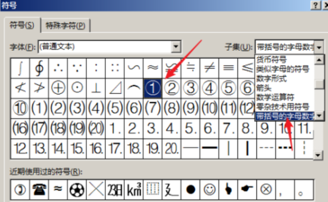Pick the perpendicular ⊥ symbol

pyautogui.click(x=96, y=88)
